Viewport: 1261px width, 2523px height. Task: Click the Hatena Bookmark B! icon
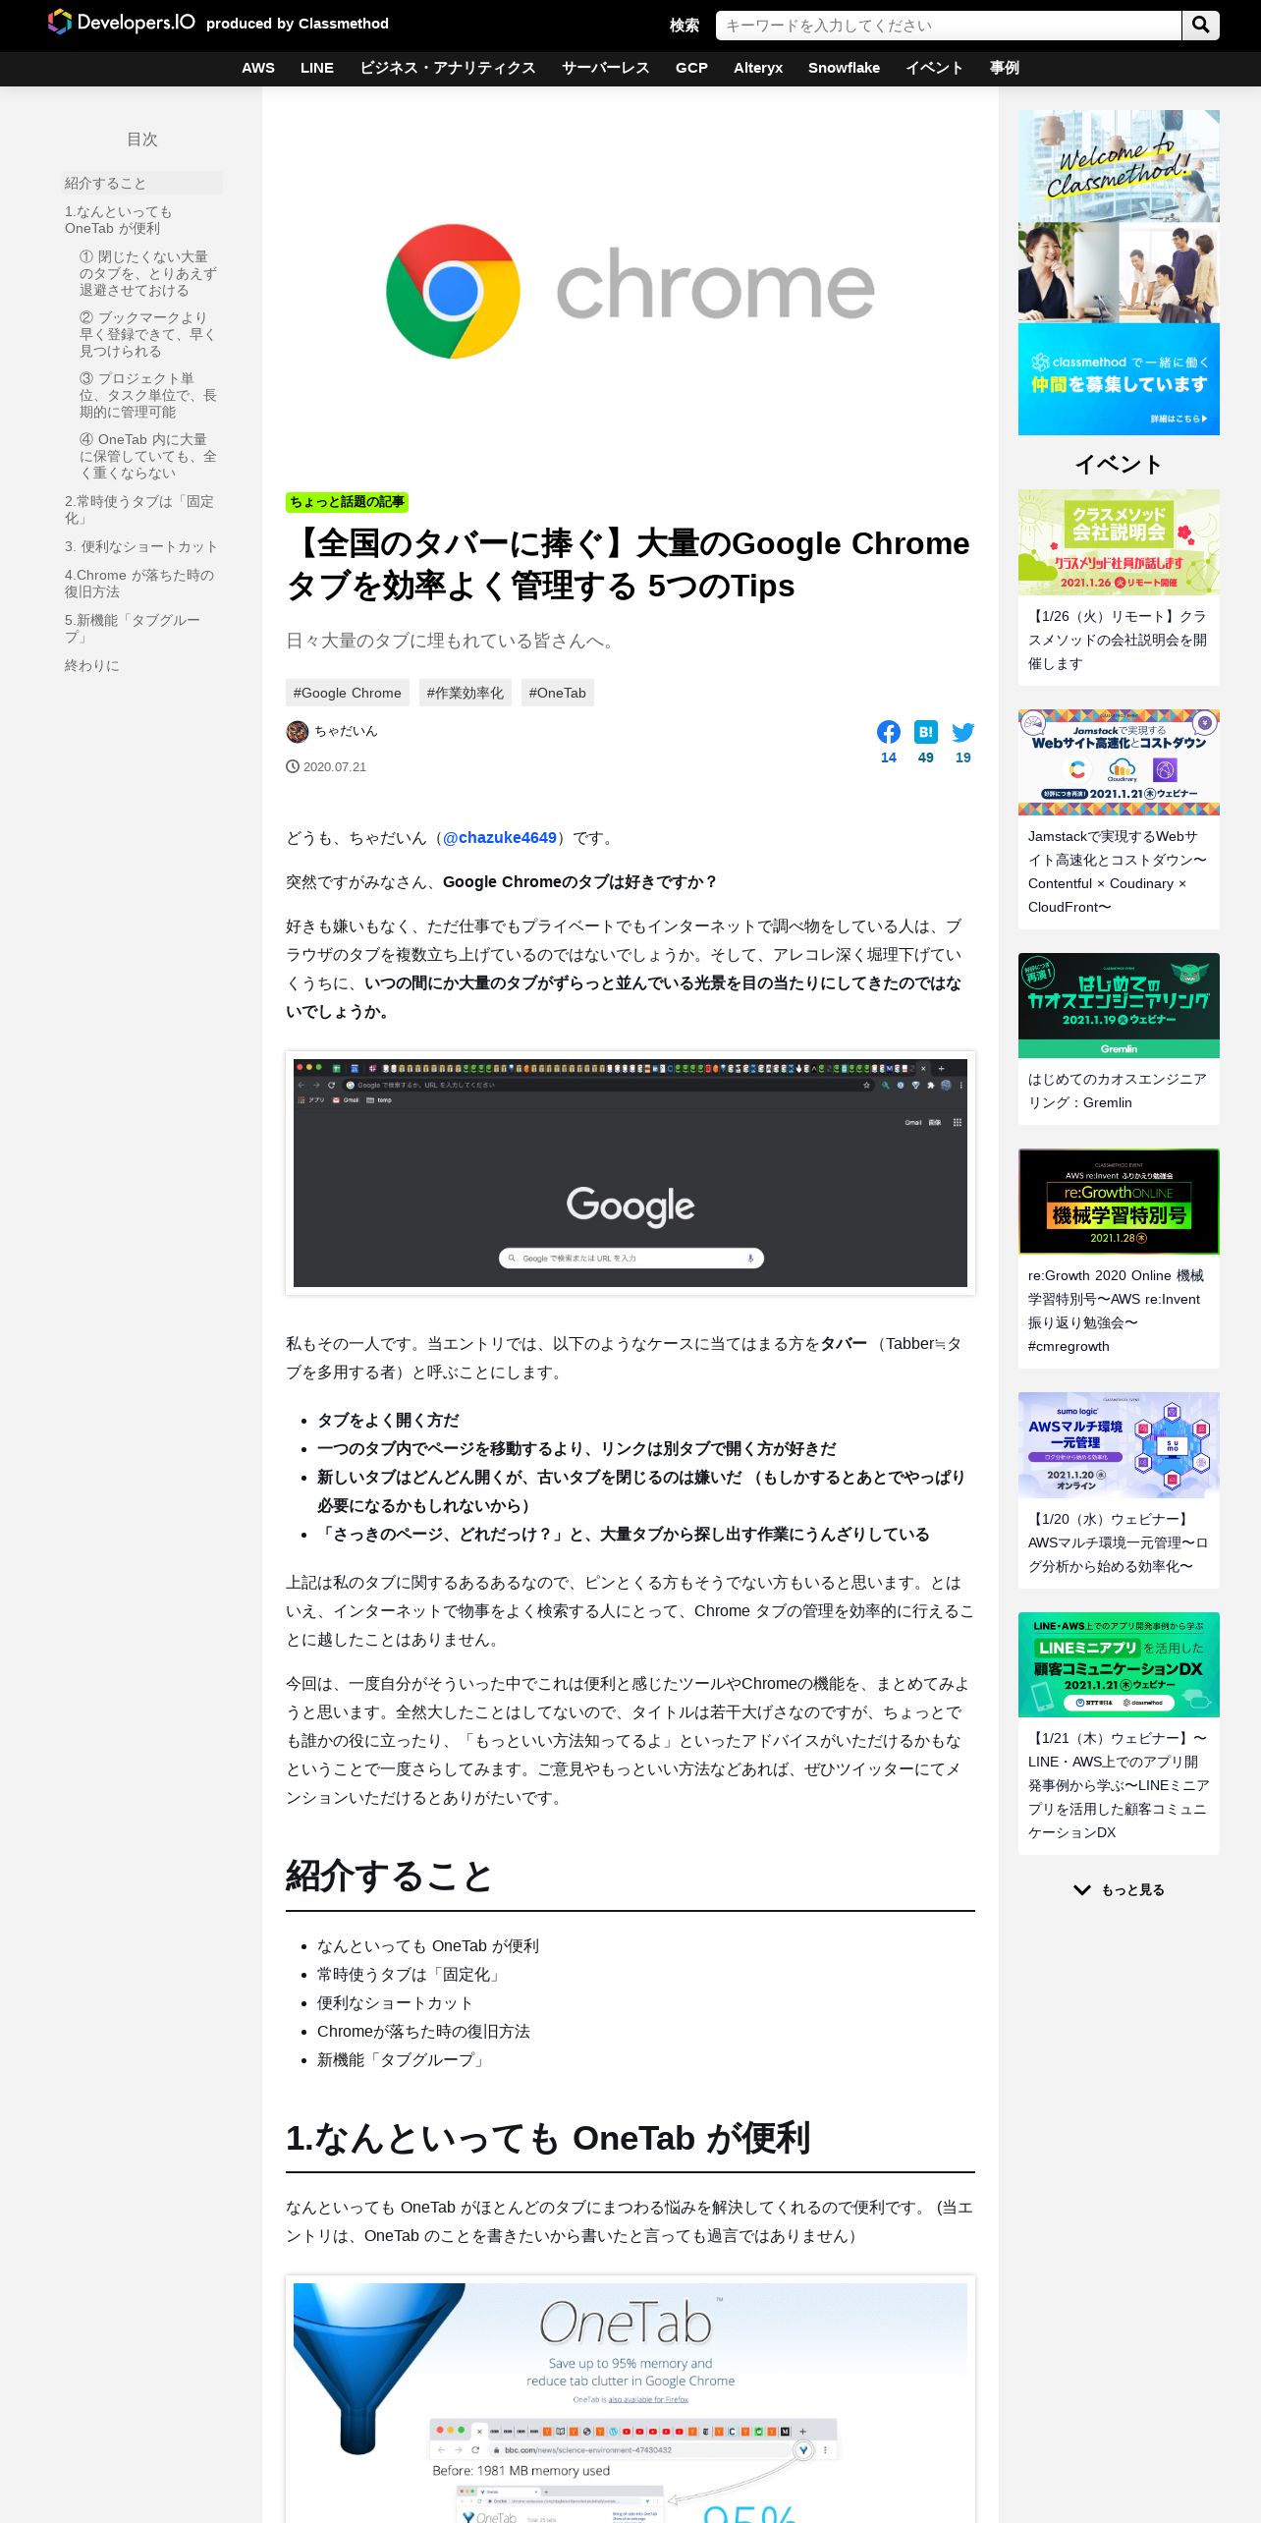(x=925, y=732)
